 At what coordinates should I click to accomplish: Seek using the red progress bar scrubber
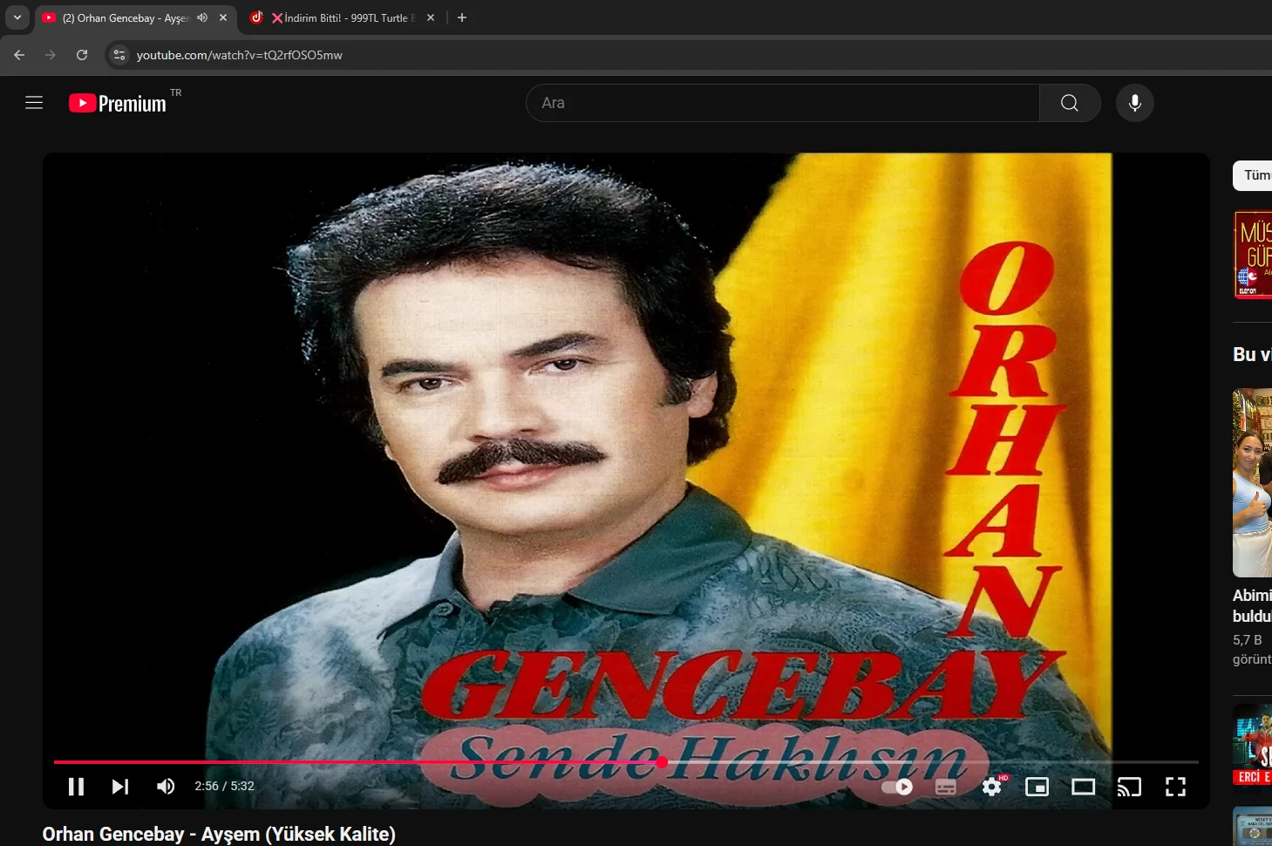pyautogui.click(x=662, y=762)
